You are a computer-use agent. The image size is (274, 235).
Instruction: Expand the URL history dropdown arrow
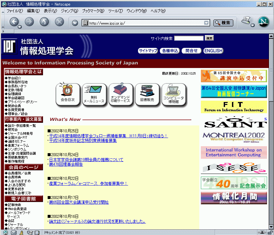206,23
